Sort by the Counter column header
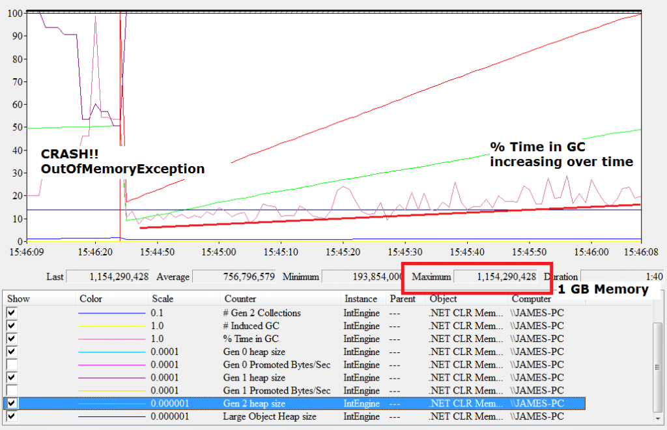Viewport: 667px width, 430px height. [241, 299]
